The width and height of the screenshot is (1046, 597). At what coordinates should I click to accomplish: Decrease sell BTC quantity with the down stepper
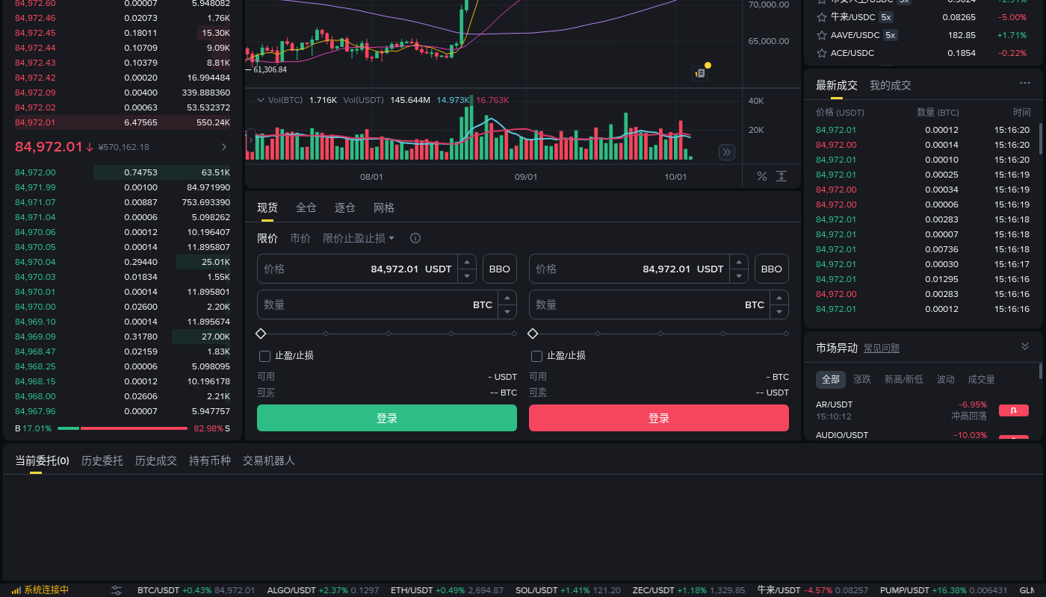pyautogui.click(x=779, y=312)
